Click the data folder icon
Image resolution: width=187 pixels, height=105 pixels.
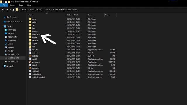(x=30, y=28)
